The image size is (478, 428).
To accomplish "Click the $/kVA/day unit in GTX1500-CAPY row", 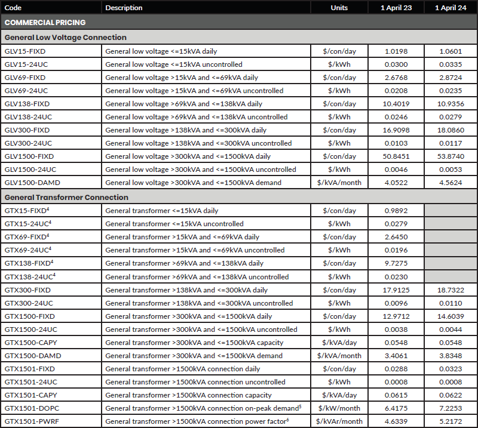I will [x=339, y=343].
